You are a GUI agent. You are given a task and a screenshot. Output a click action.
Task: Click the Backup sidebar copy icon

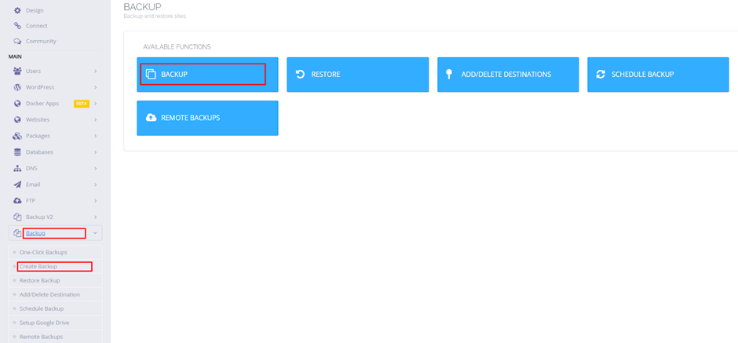(x=17, y=233)
